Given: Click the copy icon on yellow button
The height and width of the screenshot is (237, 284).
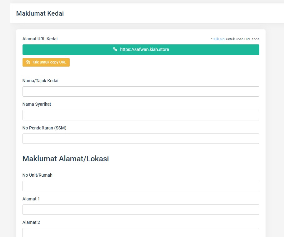Looking at the screenshot, I should pyautogui.click(x=28, y=62).
